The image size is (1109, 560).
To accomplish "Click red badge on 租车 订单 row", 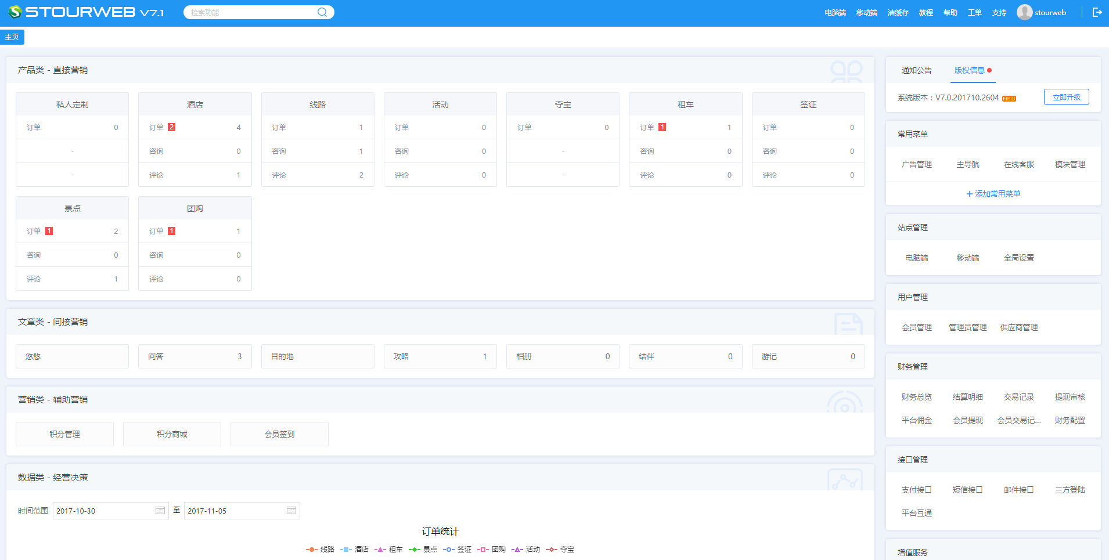I will (x=662, y=127).
